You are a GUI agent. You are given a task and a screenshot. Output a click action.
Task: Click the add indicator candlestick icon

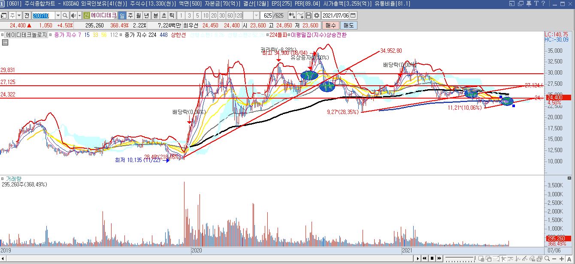tap(292, 15)
